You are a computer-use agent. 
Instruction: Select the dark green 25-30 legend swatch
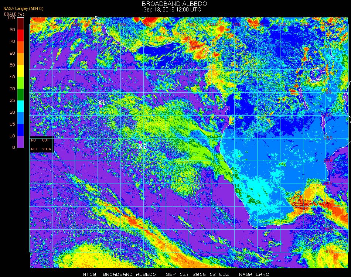[x=20, y=95]
